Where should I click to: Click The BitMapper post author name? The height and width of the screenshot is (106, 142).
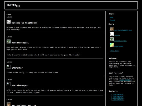click(x=19, y=86)
